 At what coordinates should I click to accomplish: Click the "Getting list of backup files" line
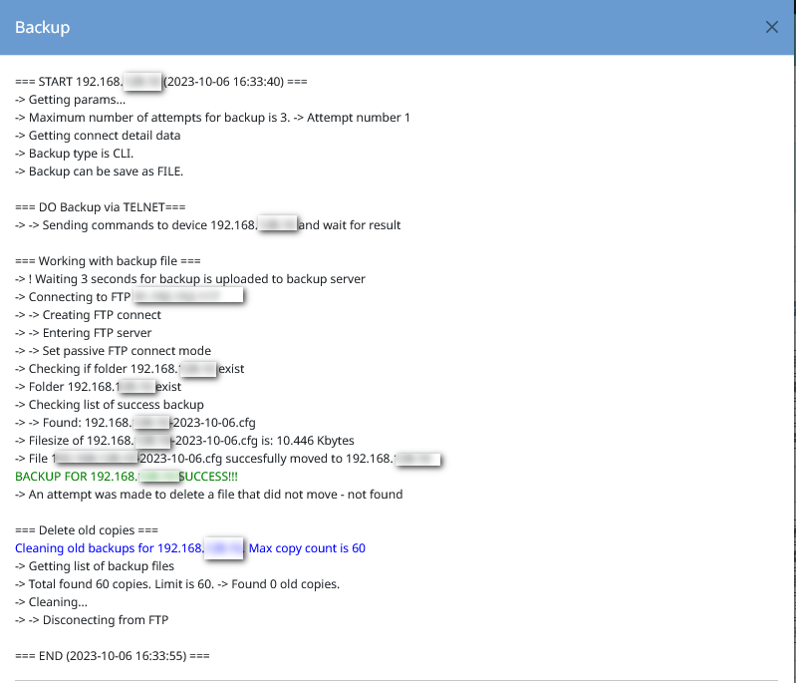point(95,566)
